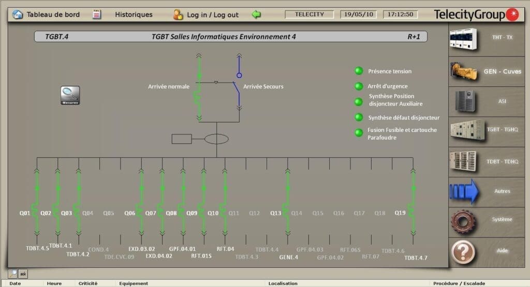
Task: Open the Système gear icon
Action: 464,221
